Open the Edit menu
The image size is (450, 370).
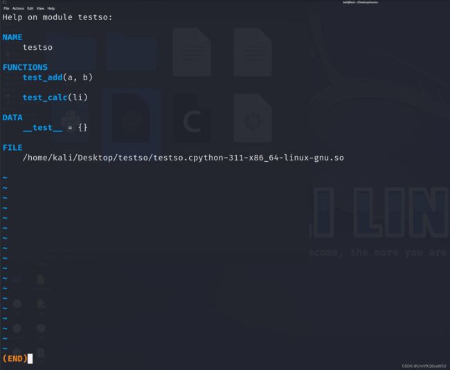click(x=30, y=8)
